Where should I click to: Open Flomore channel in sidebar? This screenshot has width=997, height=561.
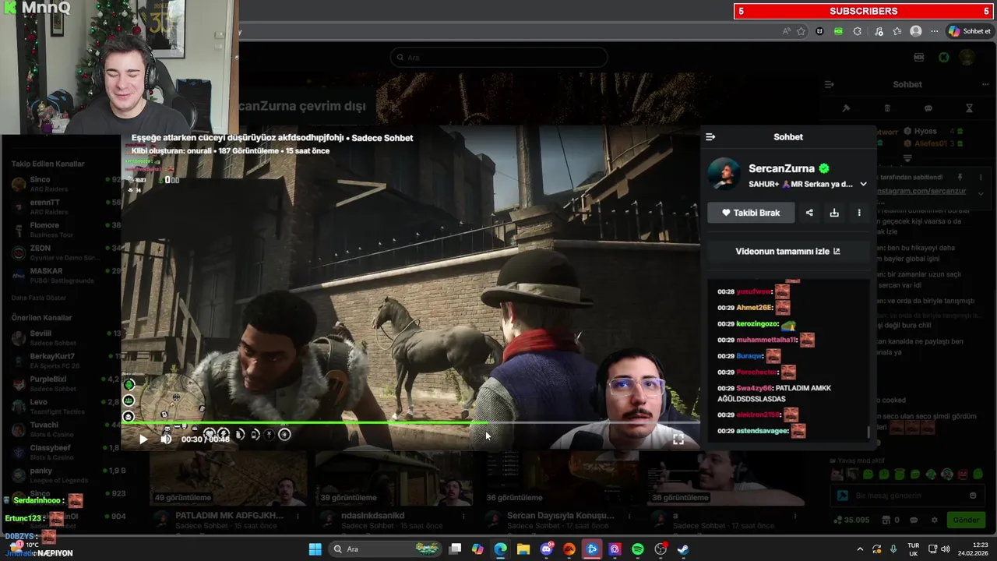pos(62,230)
